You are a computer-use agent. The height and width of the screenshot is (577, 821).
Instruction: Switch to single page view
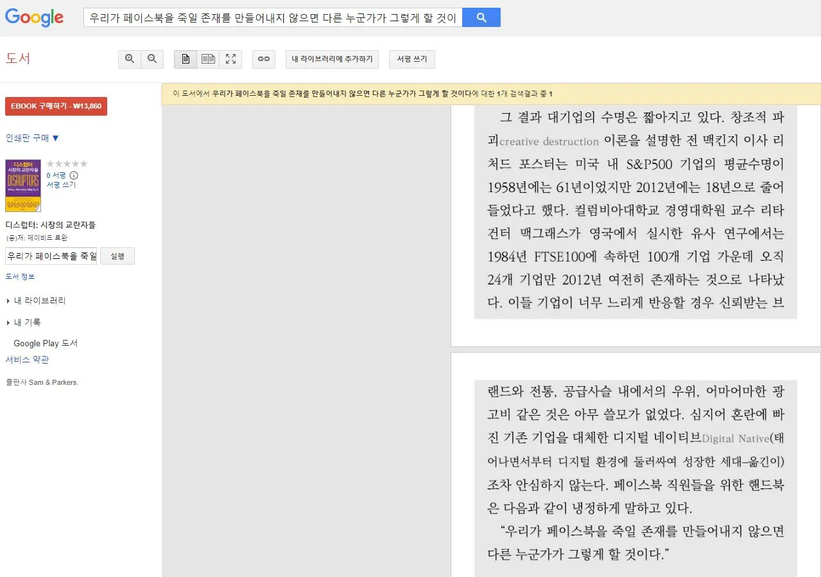186,59
